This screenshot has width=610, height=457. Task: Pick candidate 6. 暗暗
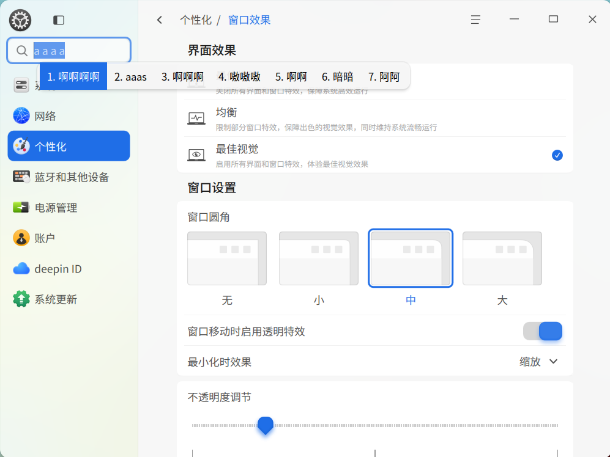tap(338, 77)
